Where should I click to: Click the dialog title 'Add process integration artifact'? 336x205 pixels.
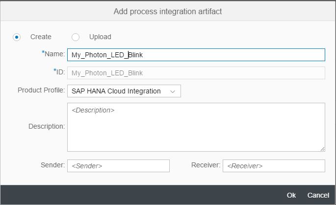click(x=168, y=11)
